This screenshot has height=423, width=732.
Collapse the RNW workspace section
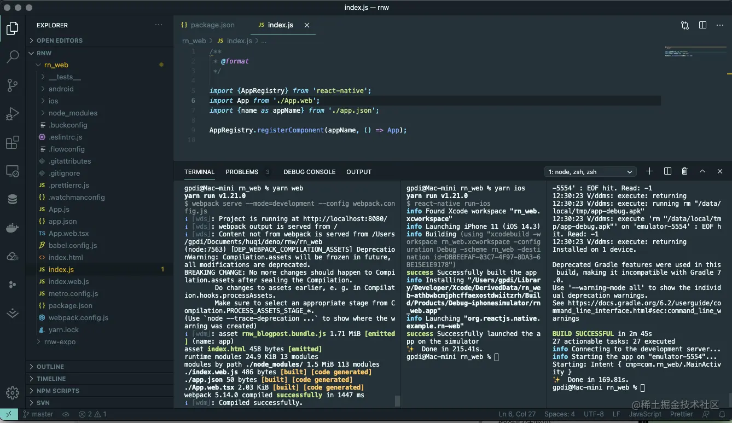click(100, 53)
